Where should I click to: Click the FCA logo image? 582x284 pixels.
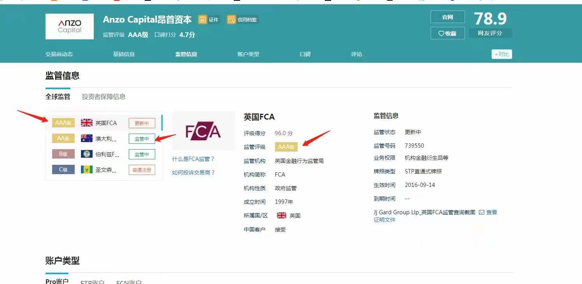coord(203,131)
